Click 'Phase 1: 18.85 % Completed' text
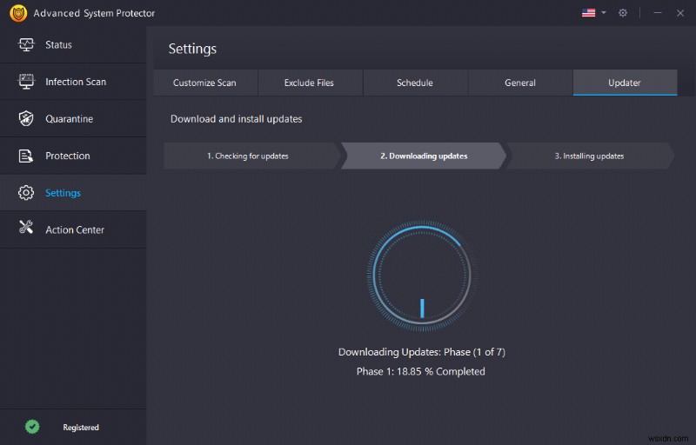 click(x=421, y=371)
